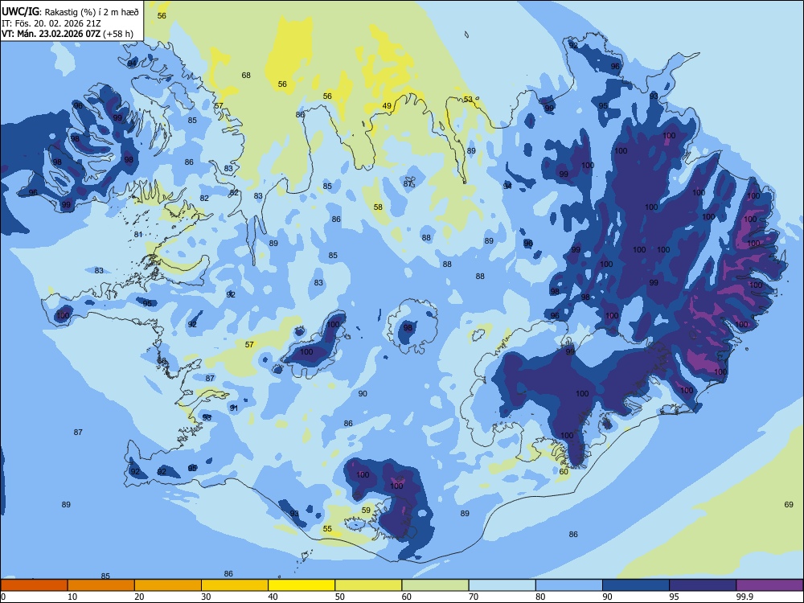Select the 60–70 pale green legend swatch

[x=435, y=585]
